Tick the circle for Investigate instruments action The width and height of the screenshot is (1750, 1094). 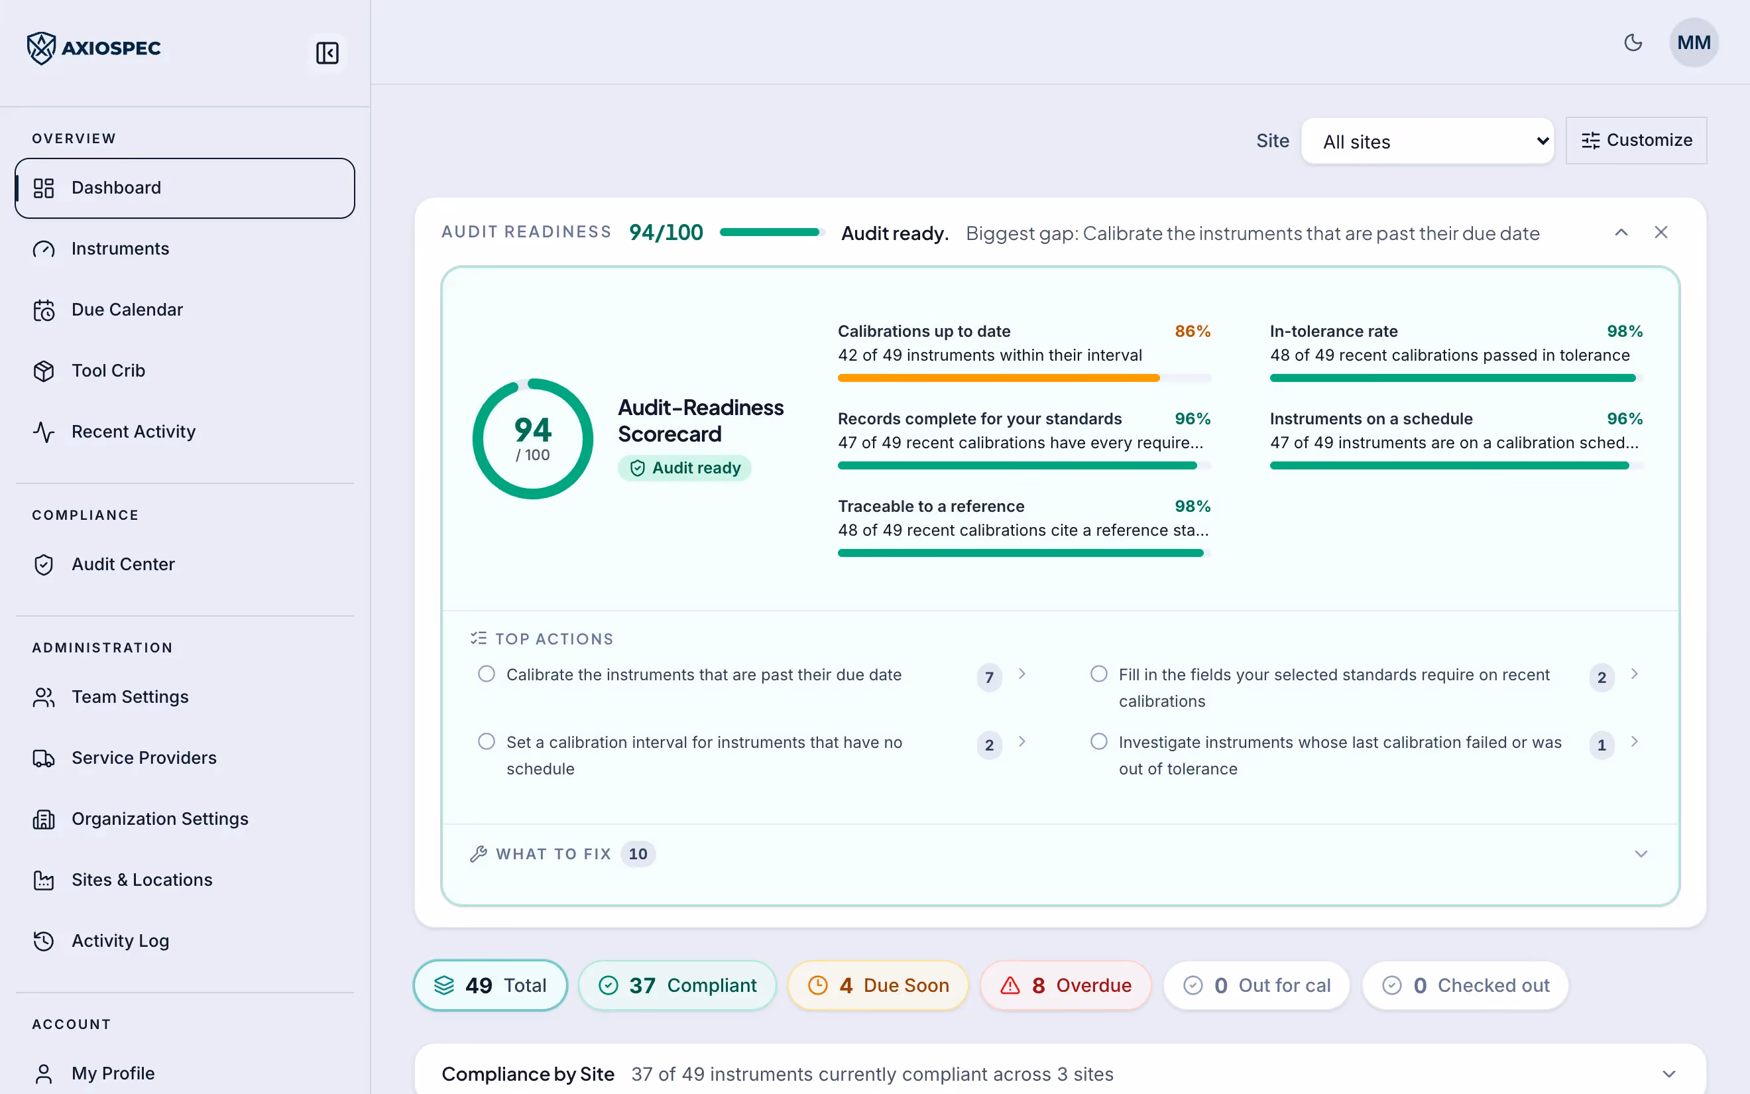coord(1098,742)
